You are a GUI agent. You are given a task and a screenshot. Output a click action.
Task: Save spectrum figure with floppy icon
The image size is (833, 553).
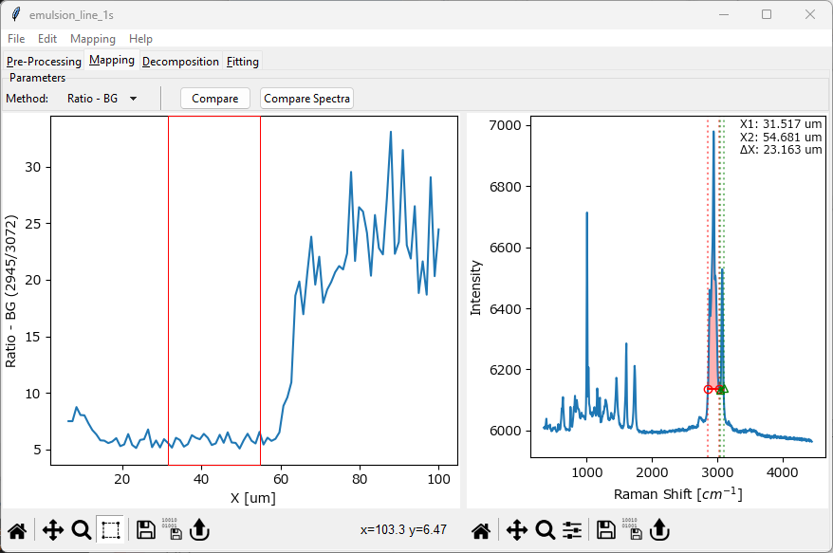(605, 530)
